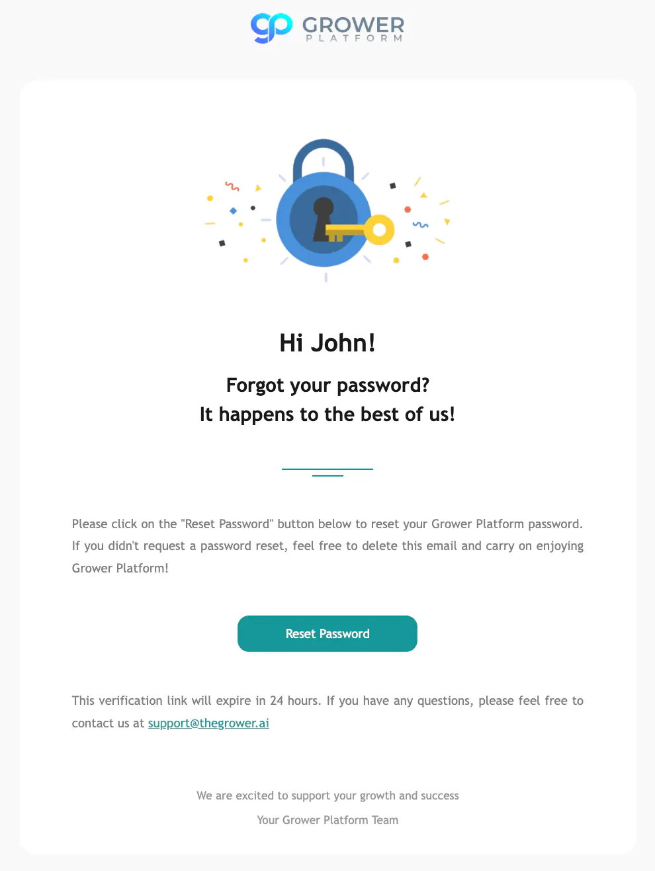Click the gp logo icon at top
This screenshot has height=871, width=655.
tap(271, 28)
